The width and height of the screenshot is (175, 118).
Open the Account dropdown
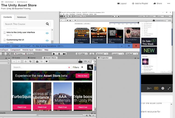tap(102, 54)
